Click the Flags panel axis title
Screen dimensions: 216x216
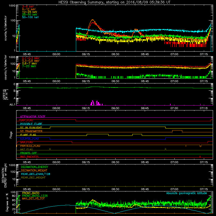tap(11, 135)
